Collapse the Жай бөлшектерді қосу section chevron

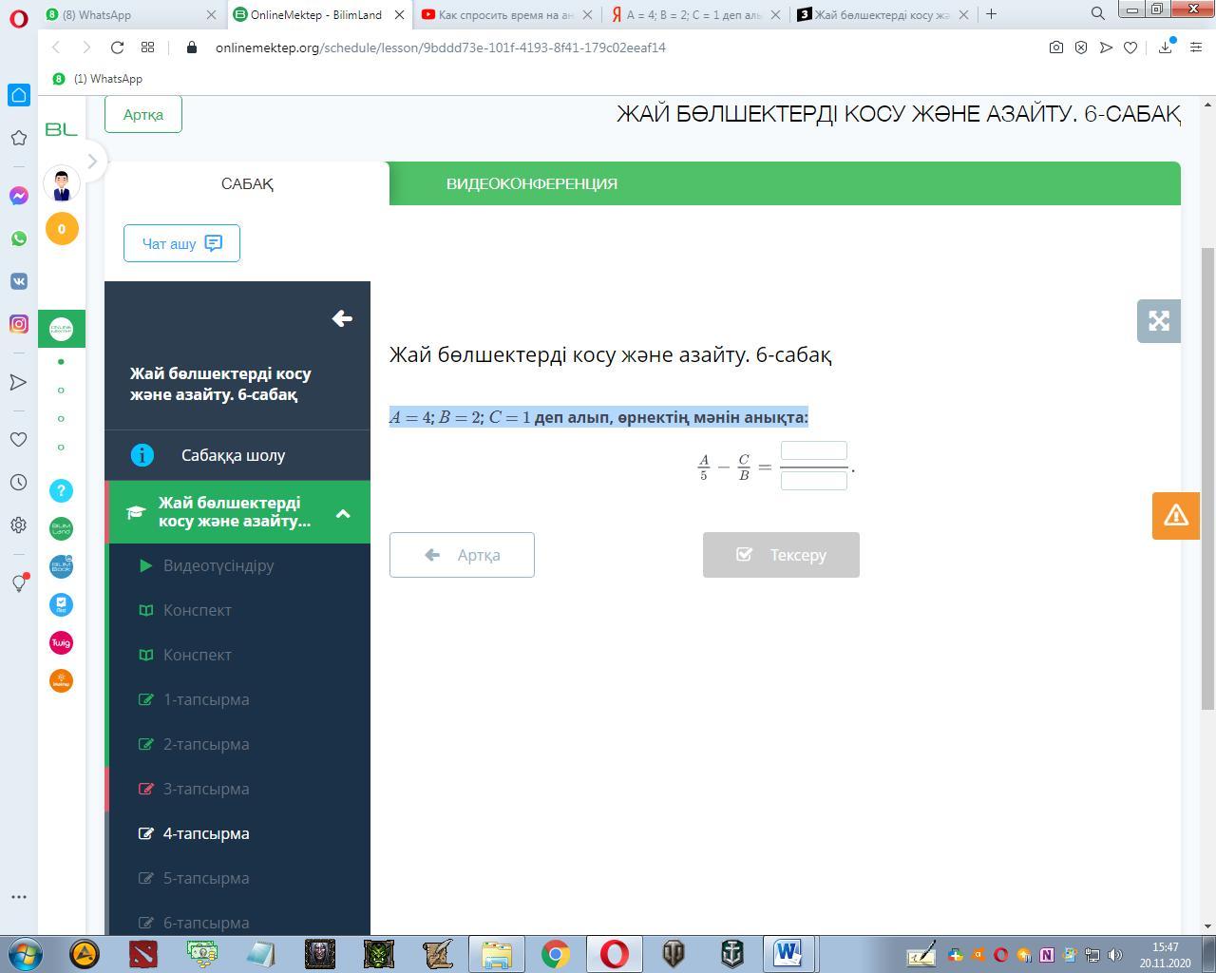pyautogui.click(x=343, y=513)
